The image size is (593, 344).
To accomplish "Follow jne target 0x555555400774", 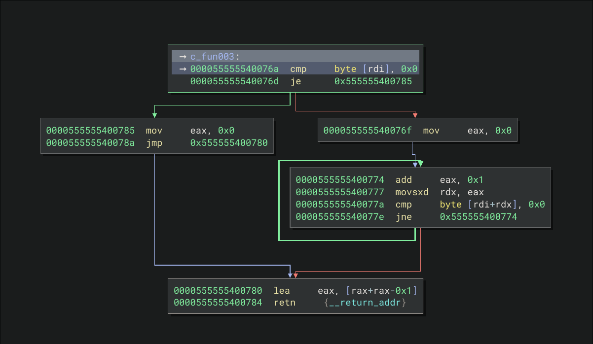I will 479,216.
